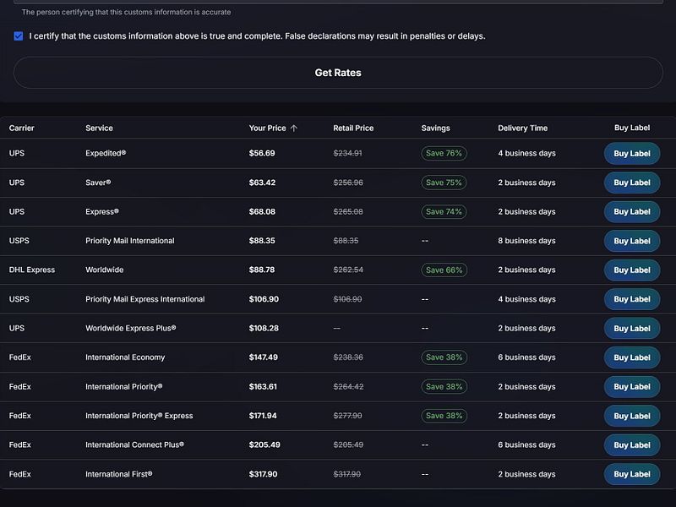Buy label for DHL Express Worldwide
The width and height of the screenshot is (676, 507).
coord(632,270)
